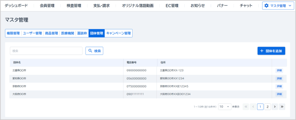Image resolution: width=296 pixels, height=120 pixels.
Task: Focus the 検索 text input field
Action: [46, 51]
